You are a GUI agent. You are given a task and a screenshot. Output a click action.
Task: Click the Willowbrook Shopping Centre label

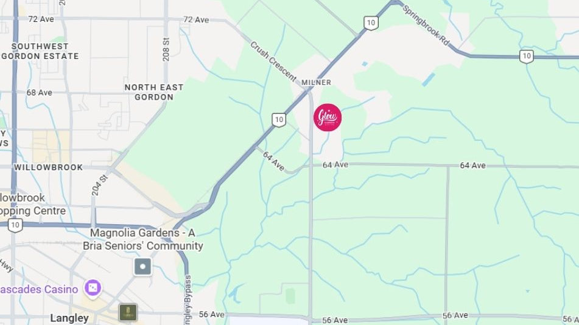[33, 204]
